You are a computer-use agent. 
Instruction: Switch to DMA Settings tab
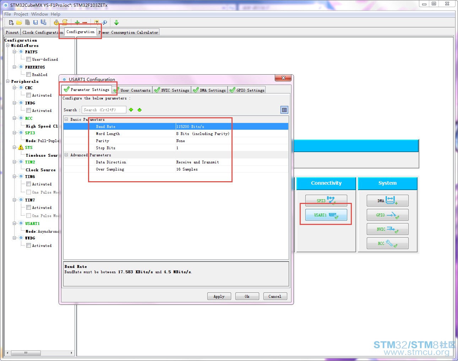point(209,90)
